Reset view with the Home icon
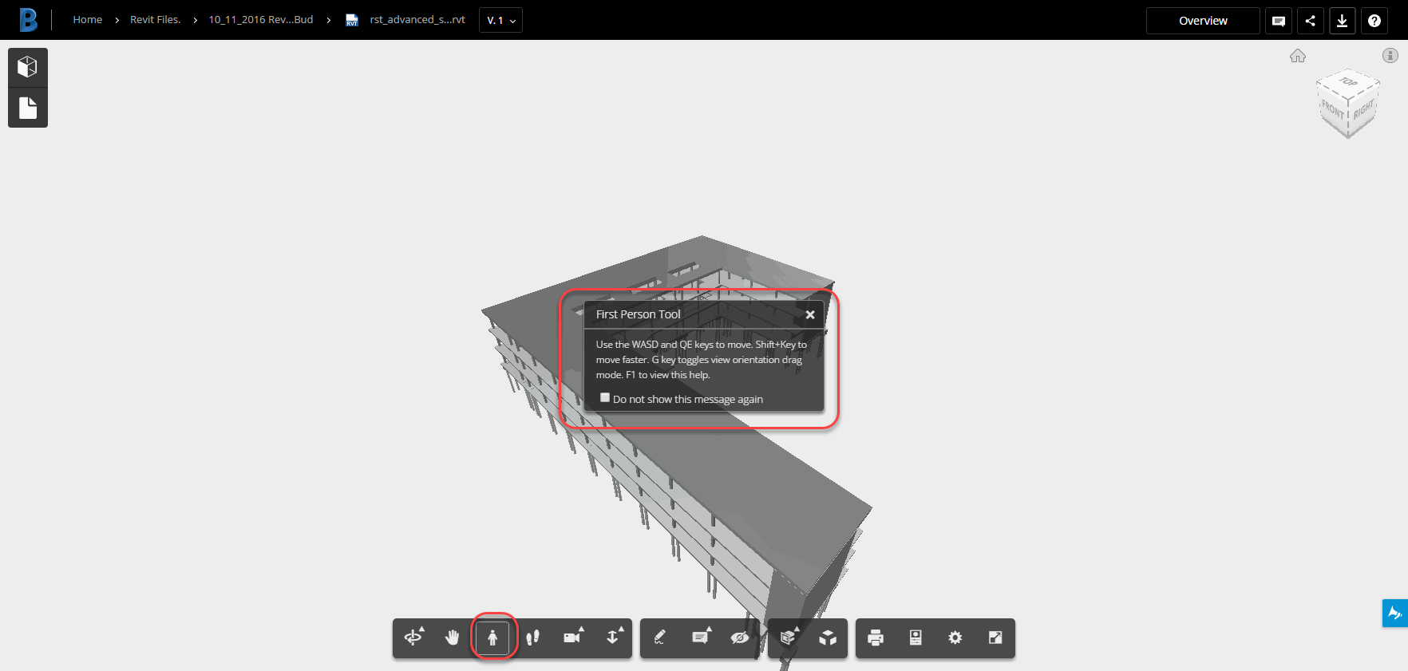The height and width of the screenshot is (671, 1408). click(1298, 56)
